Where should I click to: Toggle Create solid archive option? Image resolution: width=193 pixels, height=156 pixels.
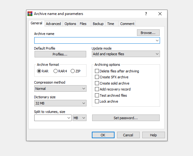[x=97, y=83]
